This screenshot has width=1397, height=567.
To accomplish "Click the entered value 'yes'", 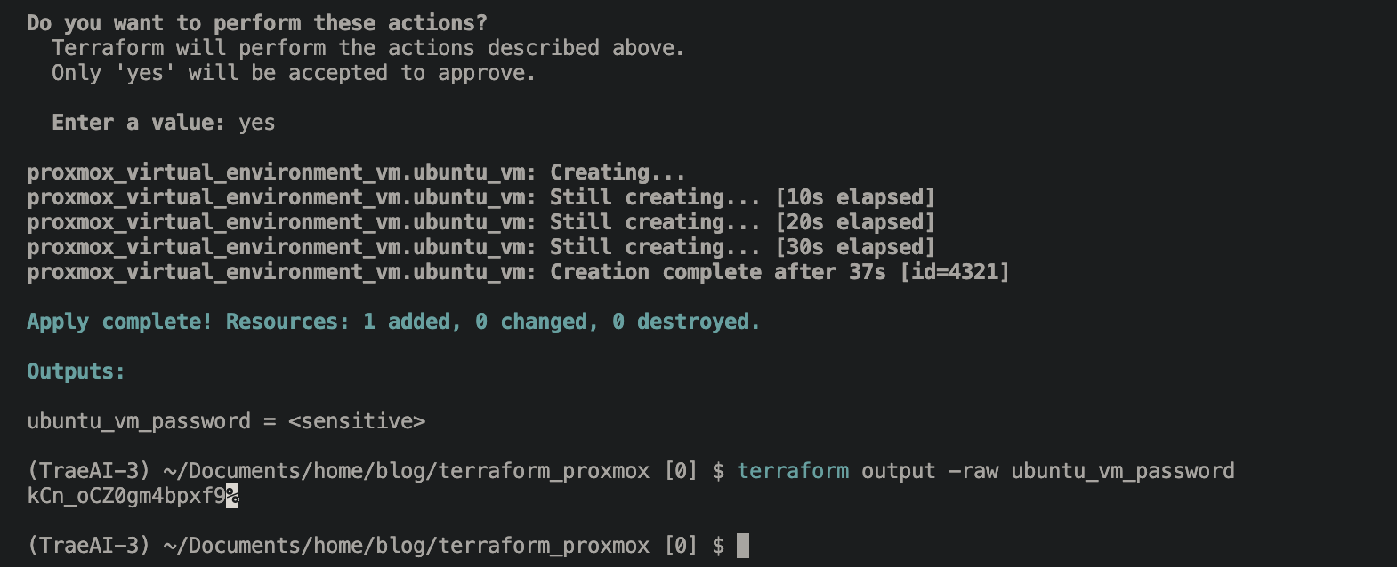I will [257, 123].
